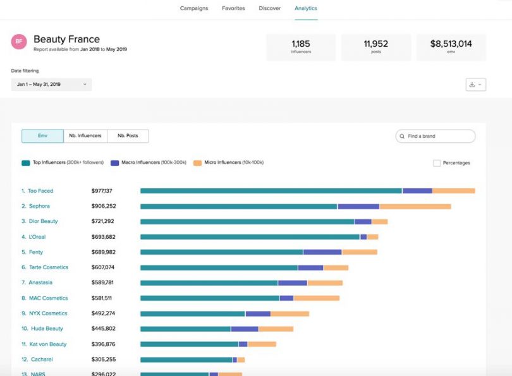Click the $8,513,014 emv stat card

[x=451, y=47]
